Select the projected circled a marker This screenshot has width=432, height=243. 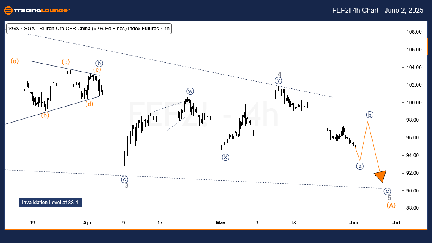pos(359,166)
